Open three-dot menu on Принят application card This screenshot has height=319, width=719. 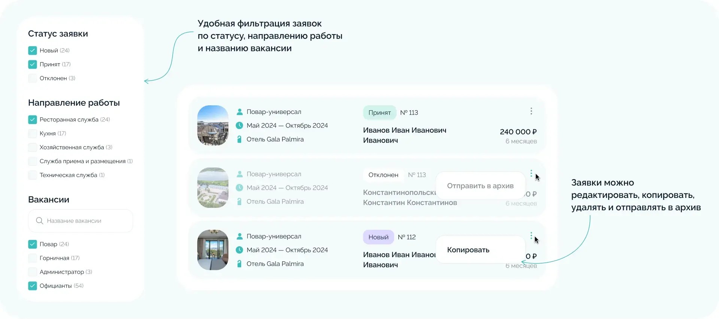click(531, 111)
